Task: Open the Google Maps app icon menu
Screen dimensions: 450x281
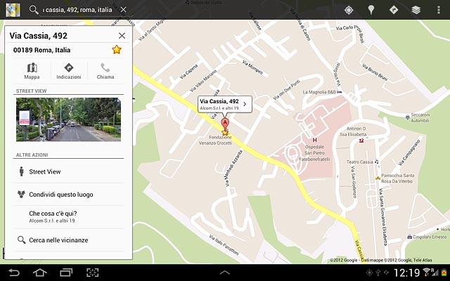Action: click(13, 10)
